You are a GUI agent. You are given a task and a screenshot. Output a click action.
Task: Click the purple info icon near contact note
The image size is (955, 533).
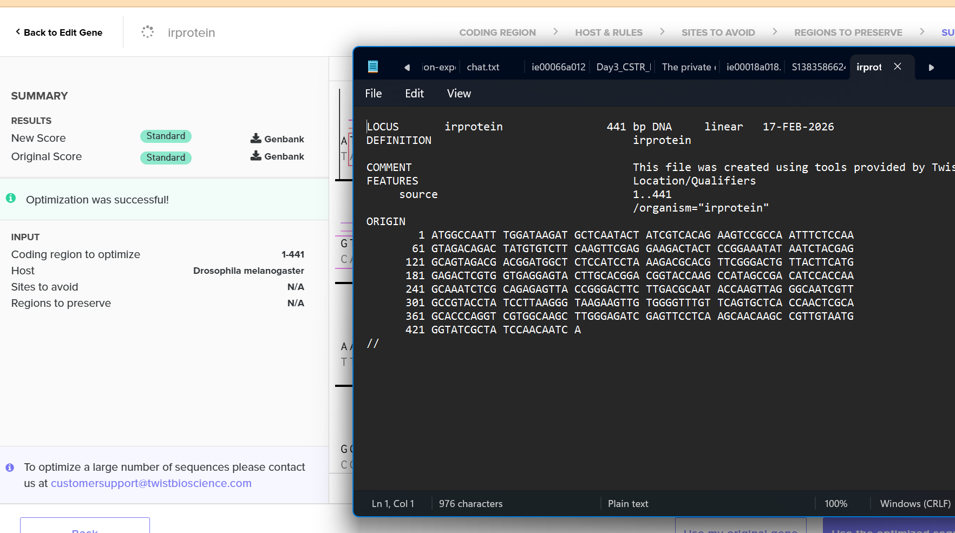click(x=10, y=468)
